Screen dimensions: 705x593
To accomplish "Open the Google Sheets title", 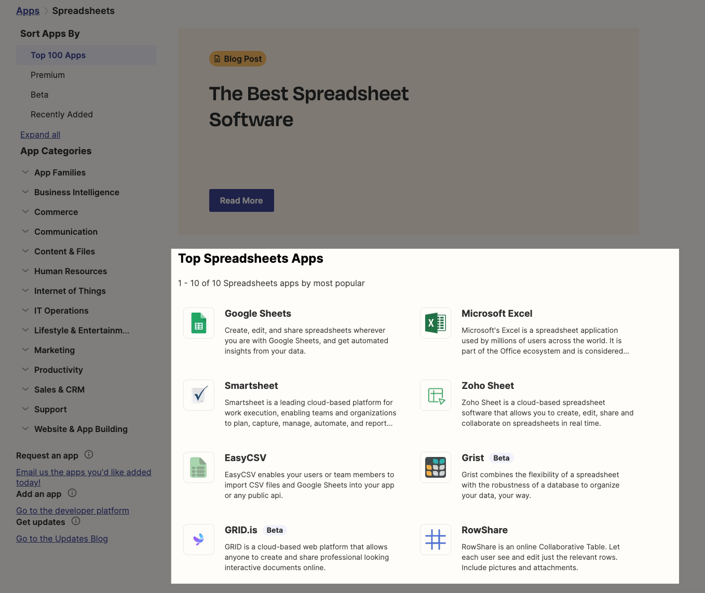I will [x=257, y=314].
